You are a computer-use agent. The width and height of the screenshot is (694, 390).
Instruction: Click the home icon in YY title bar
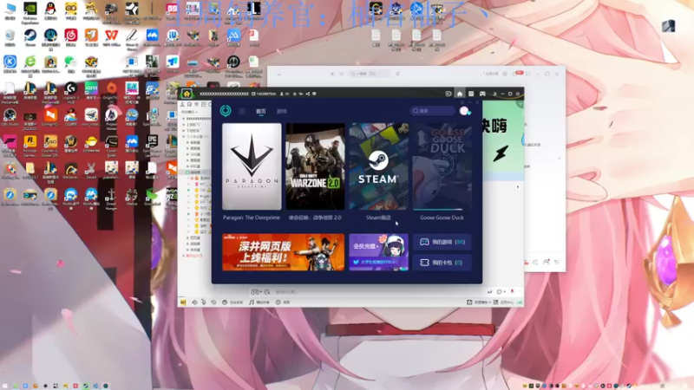point(460,94)
